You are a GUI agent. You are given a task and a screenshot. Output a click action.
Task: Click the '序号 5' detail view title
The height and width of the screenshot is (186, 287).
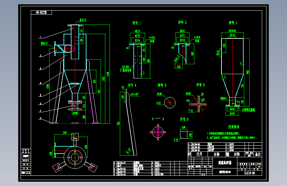(x=162, y=85)
